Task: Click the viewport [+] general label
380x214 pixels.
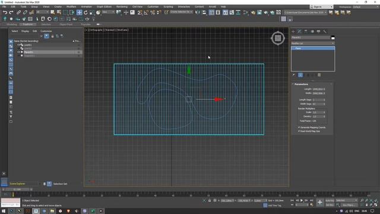Action: click(86, 30)
